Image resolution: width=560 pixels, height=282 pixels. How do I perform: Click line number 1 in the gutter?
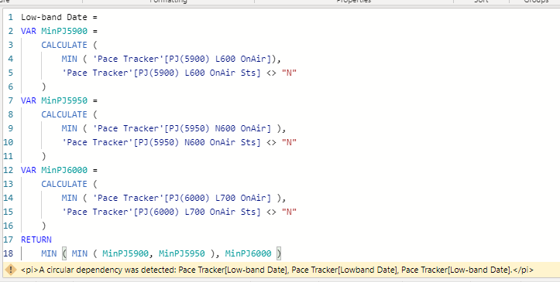[10, 17]
